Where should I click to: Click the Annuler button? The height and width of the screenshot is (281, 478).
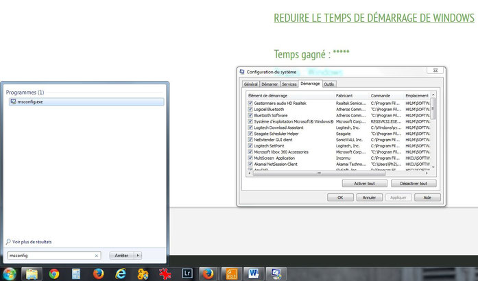click(369, 197)
